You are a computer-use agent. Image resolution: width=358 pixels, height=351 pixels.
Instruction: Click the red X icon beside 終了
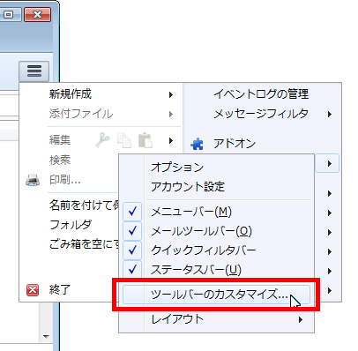(33, 290)
